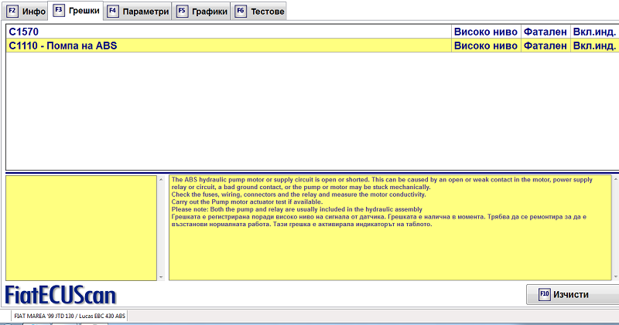The height and width of the screenshot is (325, 619).
Task: Click inside the ABS pump error description text
Action: (379, 202)
